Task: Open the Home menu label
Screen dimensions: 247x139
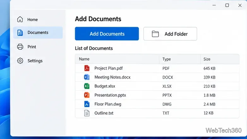Action: tap(33, 20)
